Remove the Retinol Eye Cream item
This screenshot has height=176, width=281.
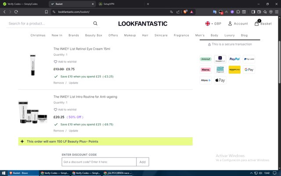58,83
